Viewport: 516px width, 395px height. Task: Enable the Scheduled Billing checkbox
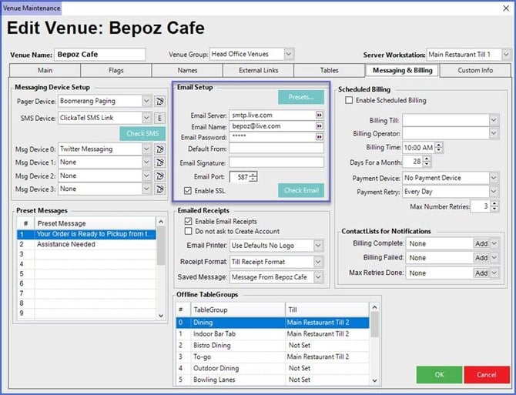(x=350, y=101)
